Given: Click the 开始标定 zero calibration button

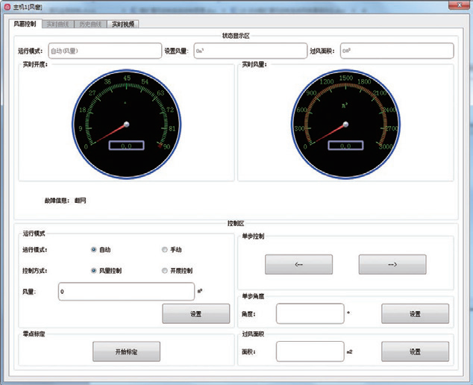Looking at the screenshot, I should tap(127, 351).
